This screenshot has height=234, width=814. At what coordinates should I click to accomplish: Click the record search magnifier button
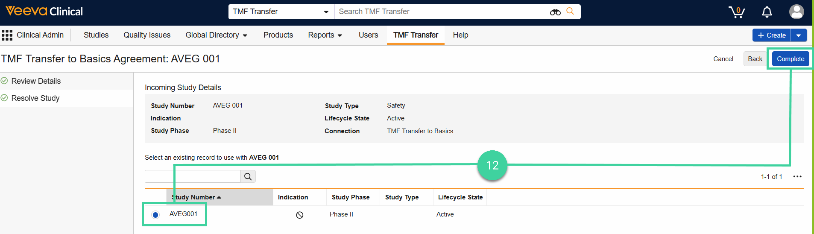coord(248,176)
